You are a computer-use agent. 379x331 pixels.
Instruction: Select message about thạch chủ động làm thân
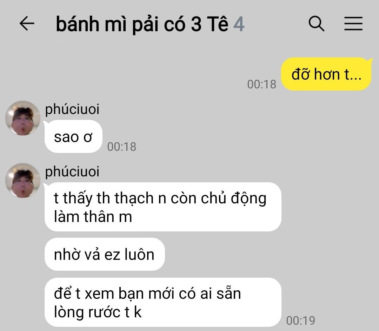pyautogui.click(x=163, y=207)
